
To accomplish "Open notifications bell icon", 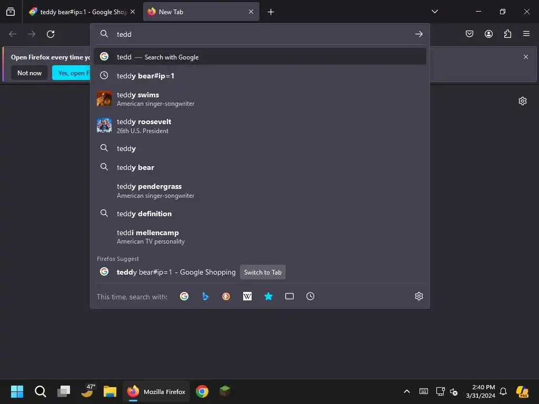I will coord(503,391).
